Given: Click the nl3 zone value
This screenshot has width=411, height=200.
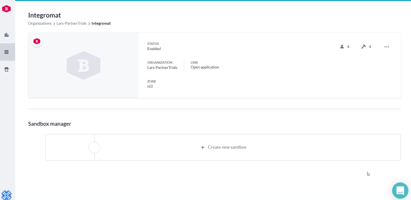Looking at the screenshot, I should pyautogui.click(x=150, y=86).
